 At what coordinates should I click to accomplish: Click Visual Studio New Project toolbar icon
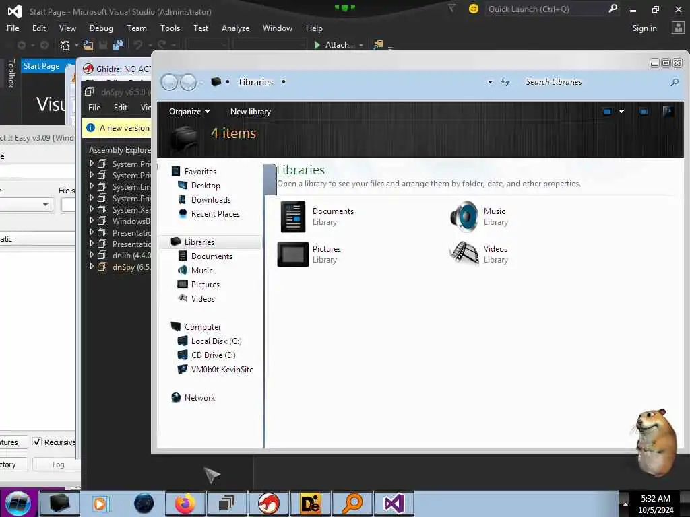(65, 45)
